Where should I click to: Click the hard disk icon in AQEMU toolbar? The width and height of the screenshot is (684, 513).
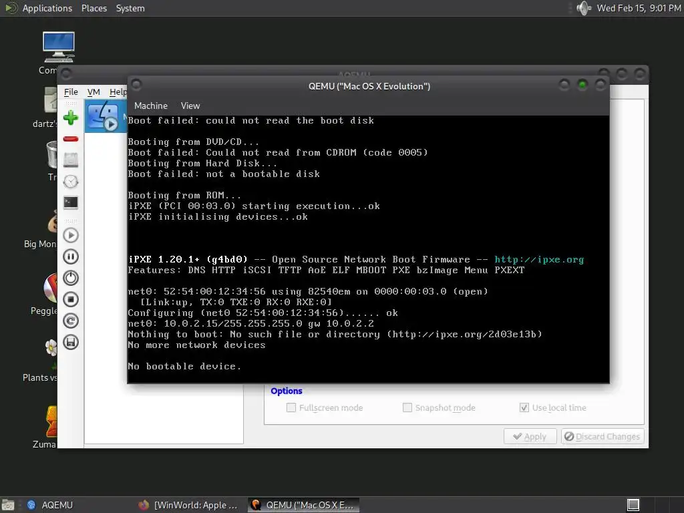tap(71, 160)
